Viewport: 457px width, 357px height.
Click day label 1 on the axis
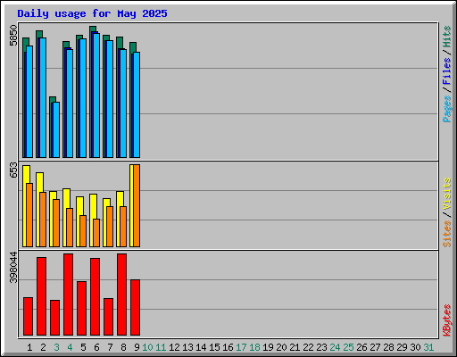(29, 347)
